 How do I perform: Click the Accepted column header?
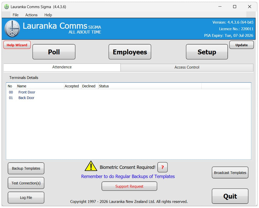[73, 86]
